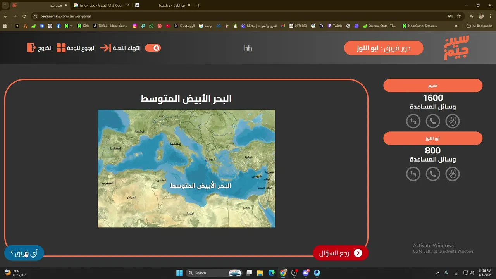496x279 pixels.
Task: Open the X الرئيسية bookmark
Action: (x=184, y=26)
